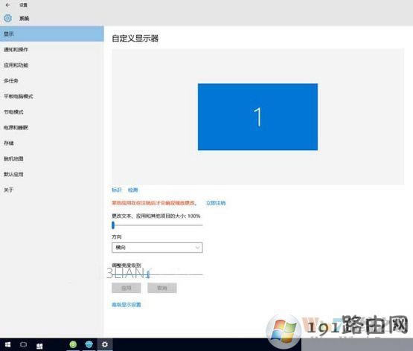The image size is (413, 351).
Task: Open the 关于 page
Action: coord(52,190)
